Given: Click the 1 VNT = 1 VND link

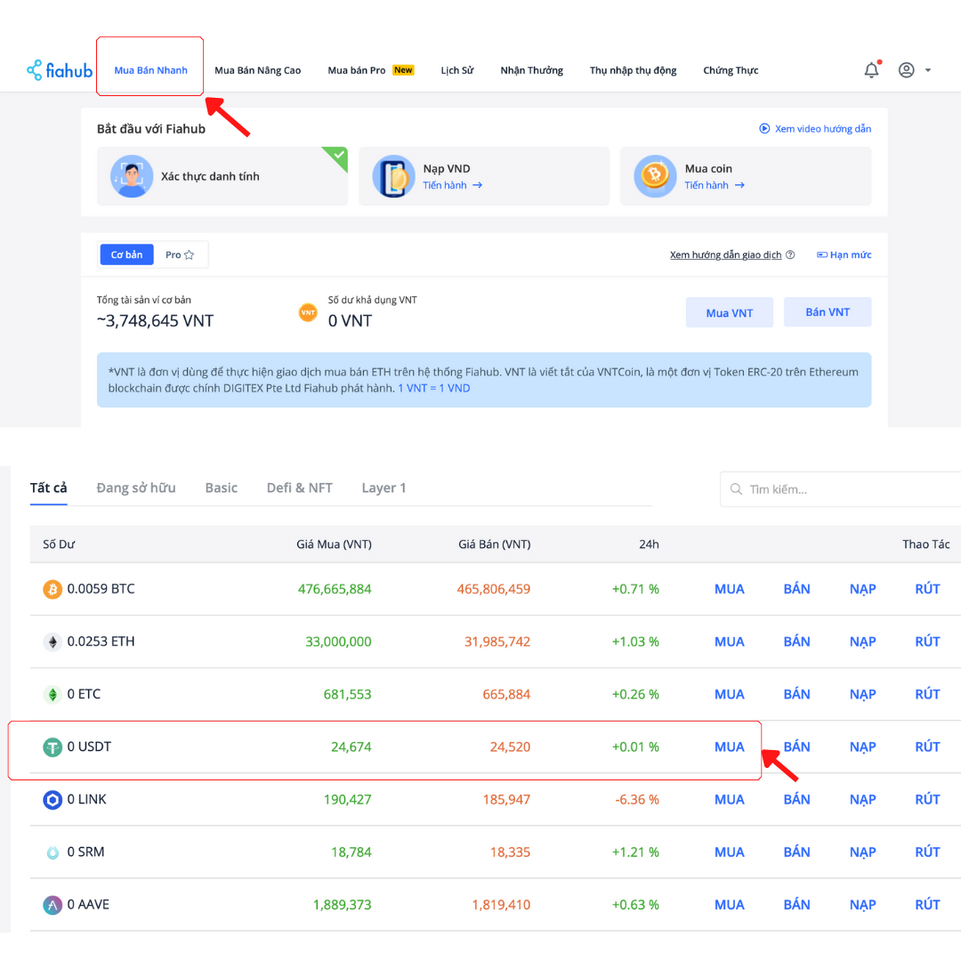Looking at the screenshot, I should (434, 388).
